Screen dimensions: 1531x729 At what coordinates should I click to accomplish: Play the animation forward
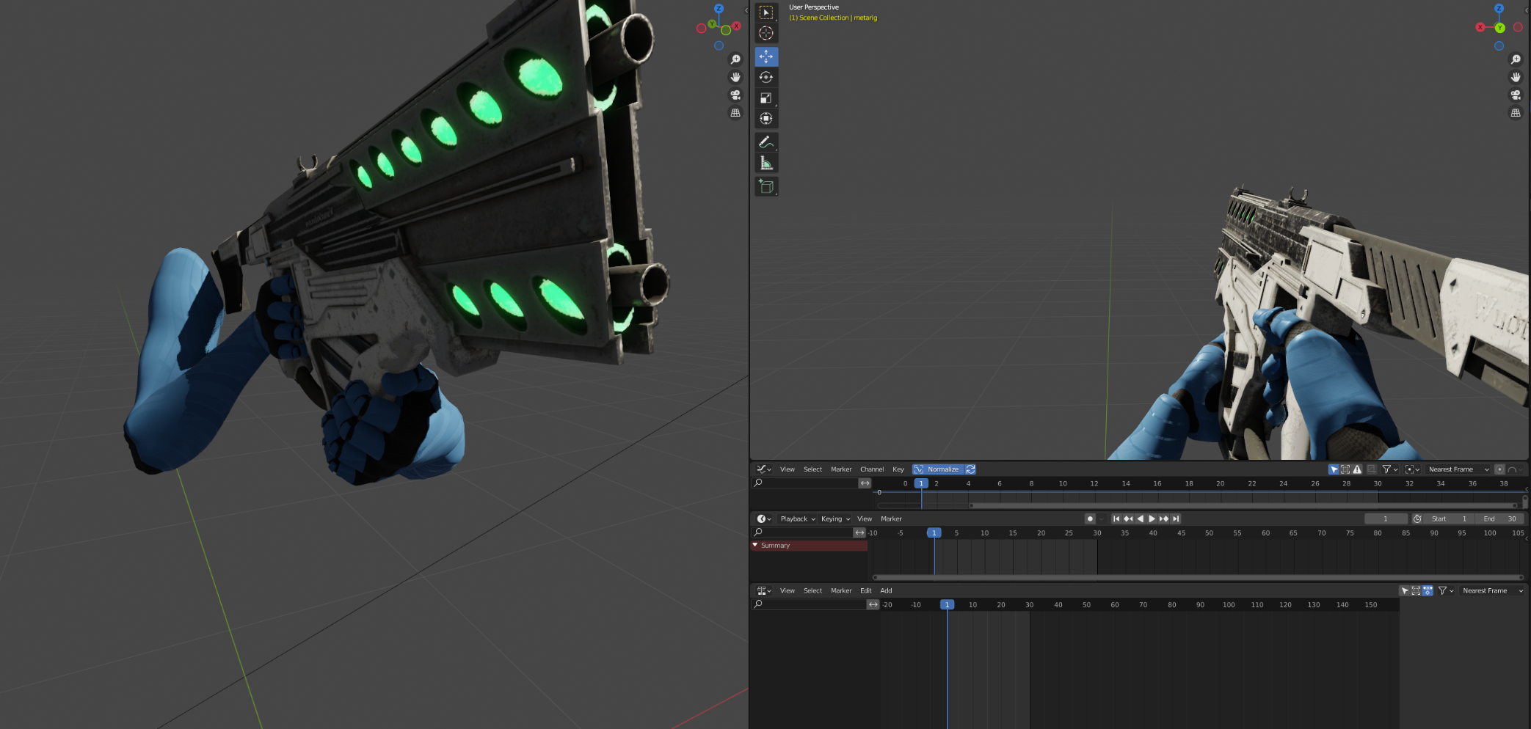point(1152,519)
